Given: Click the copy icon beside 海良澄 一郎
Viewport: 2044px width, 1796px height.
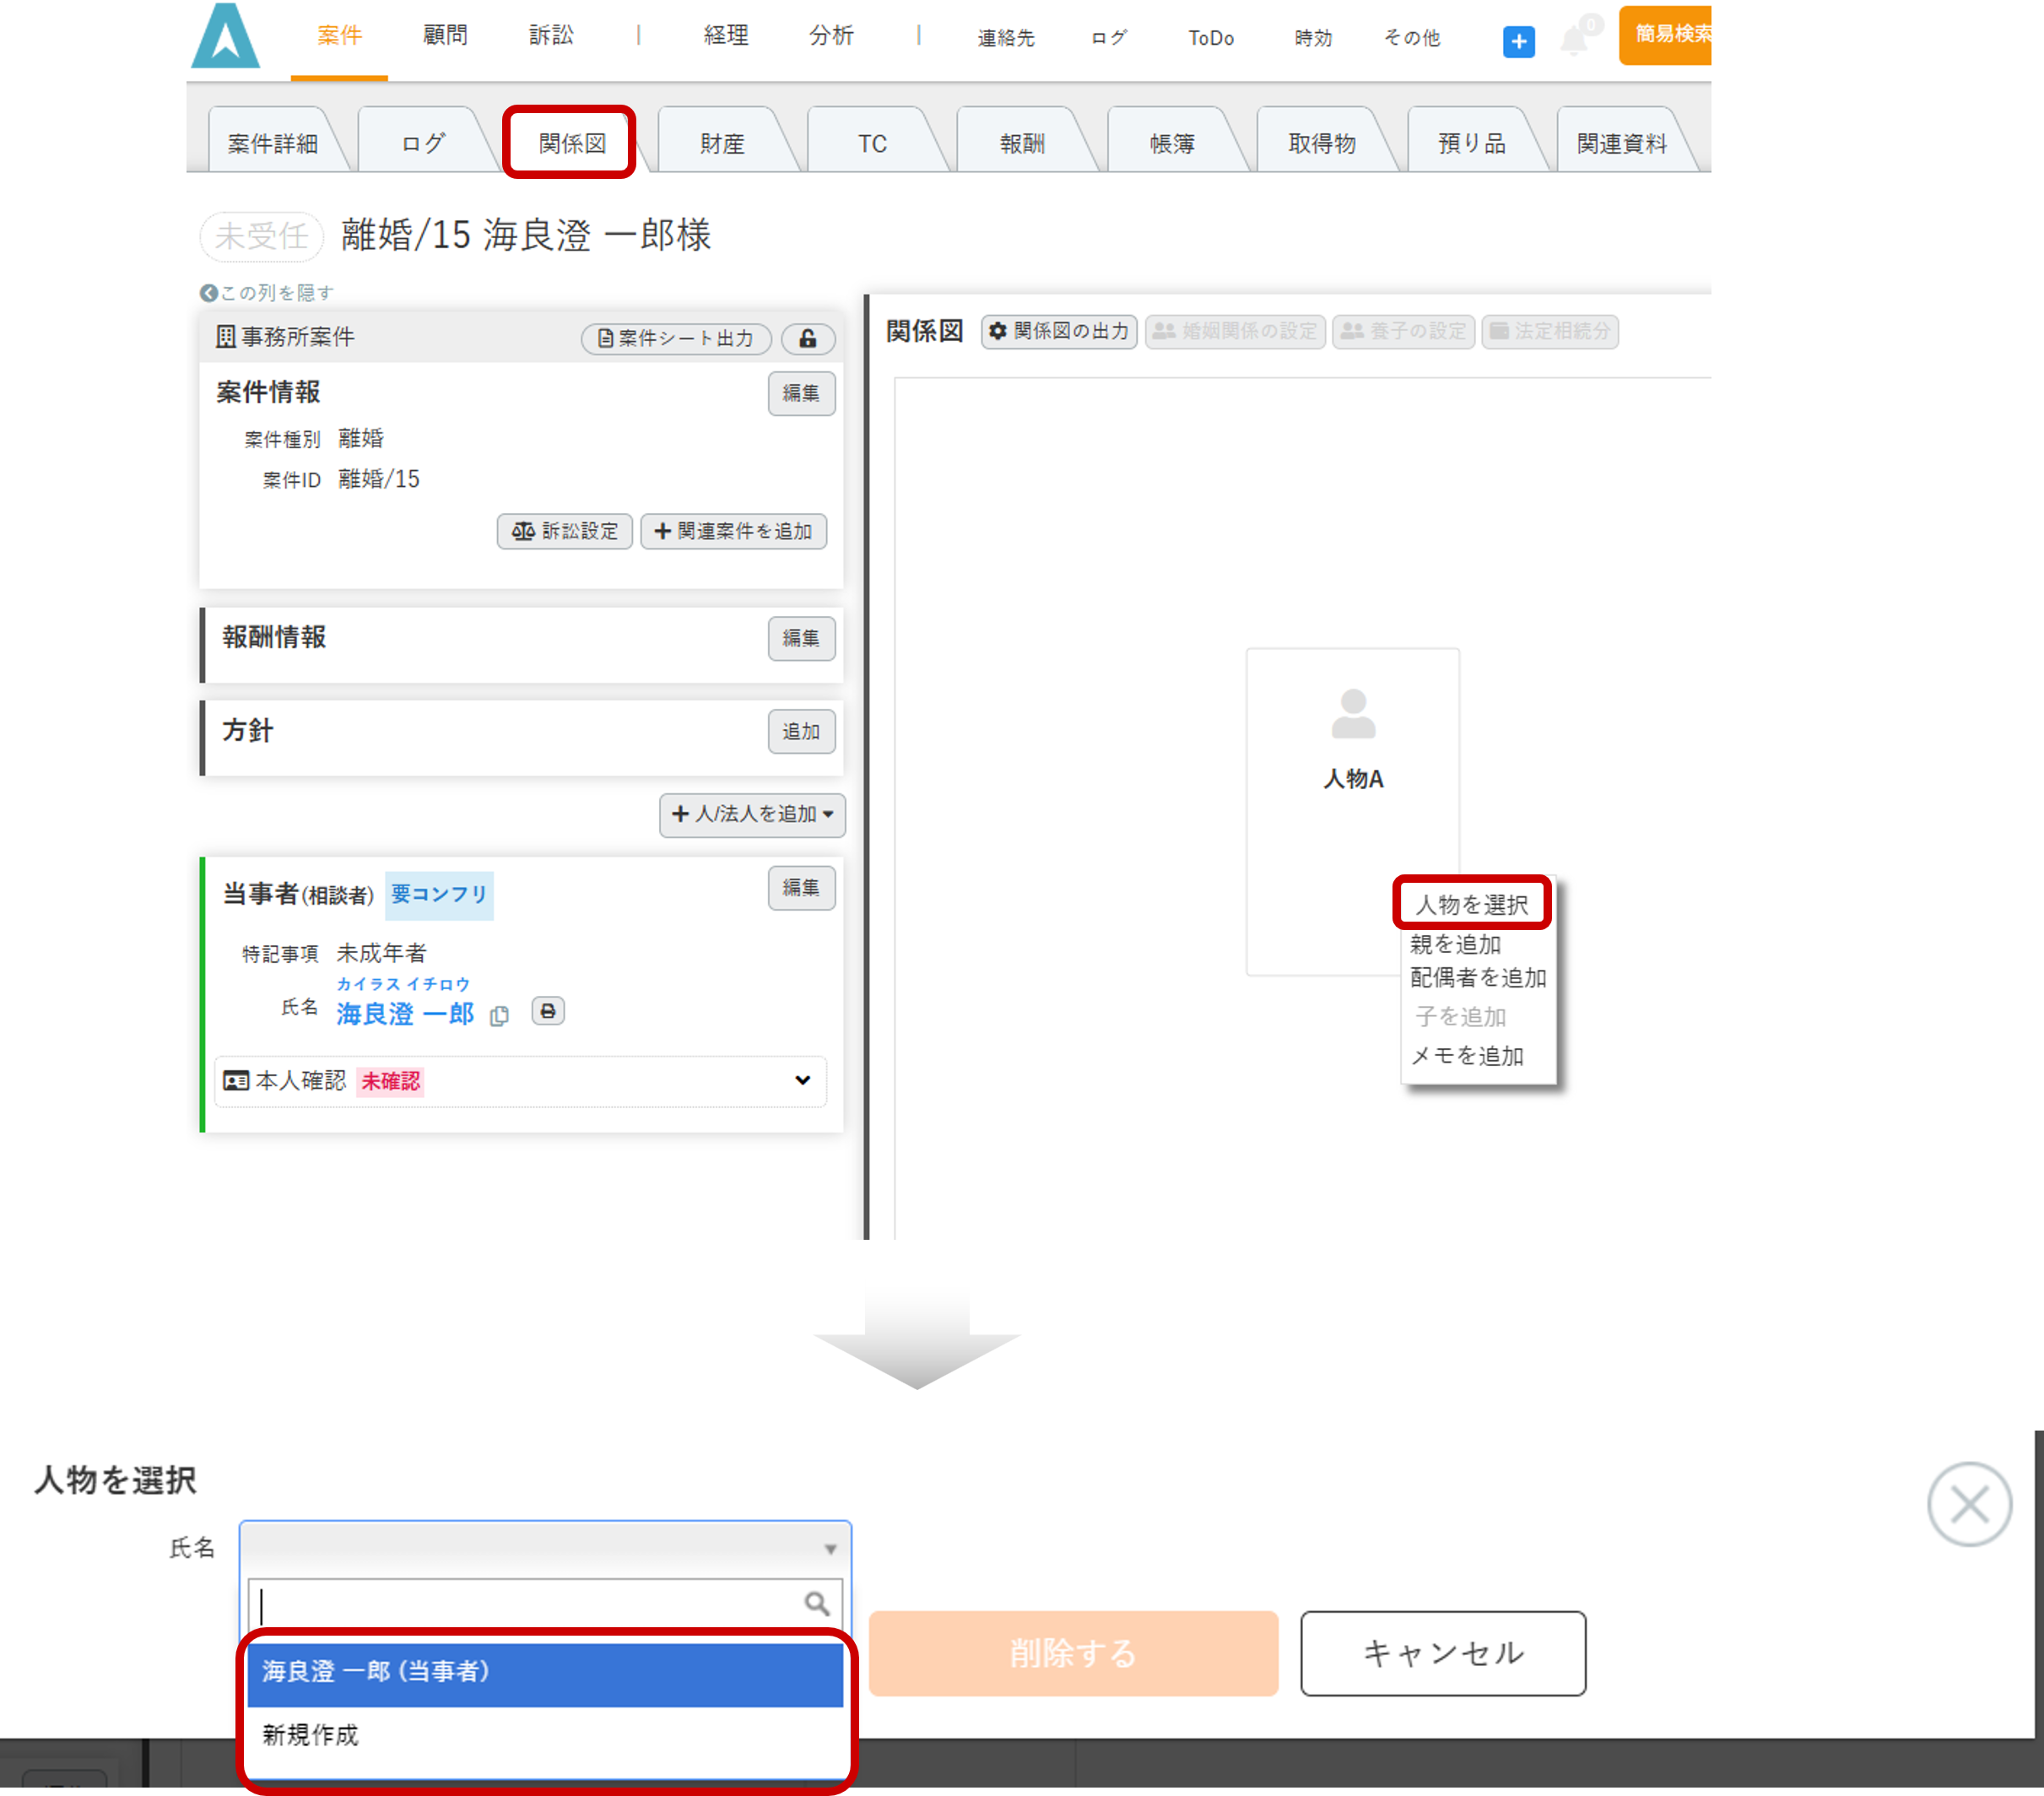Looking at the screenshot, I should point(499,1016).
